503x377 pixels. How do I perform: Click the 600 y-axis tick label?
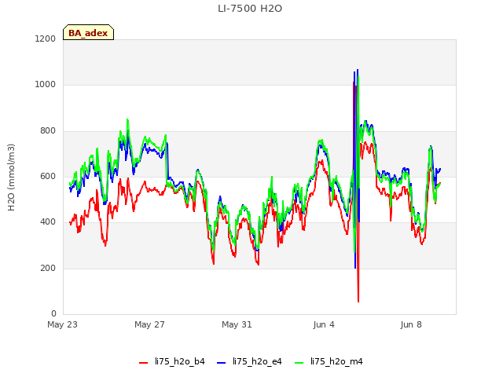tap(48, 176)
